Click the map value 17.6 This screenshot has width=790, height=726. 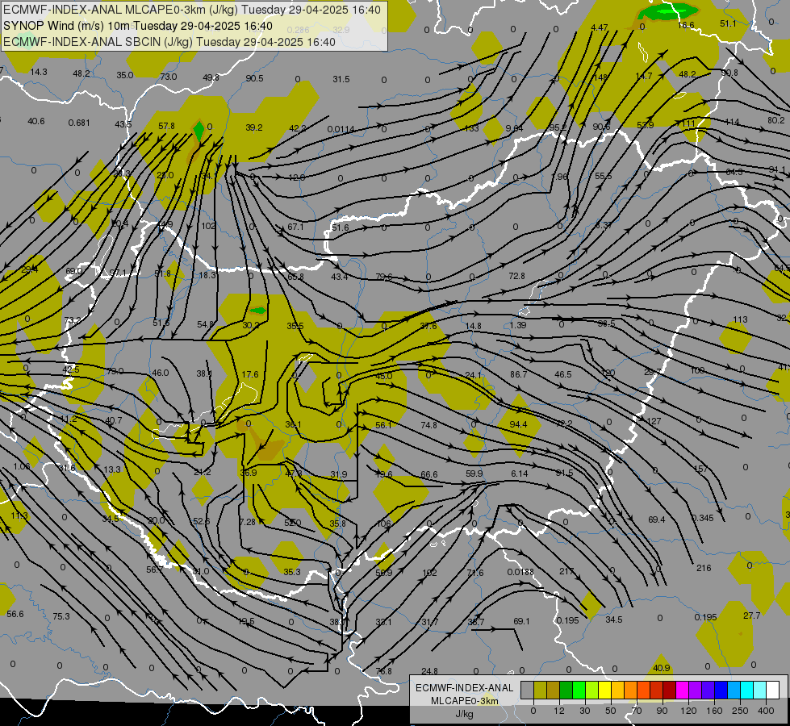250,374
